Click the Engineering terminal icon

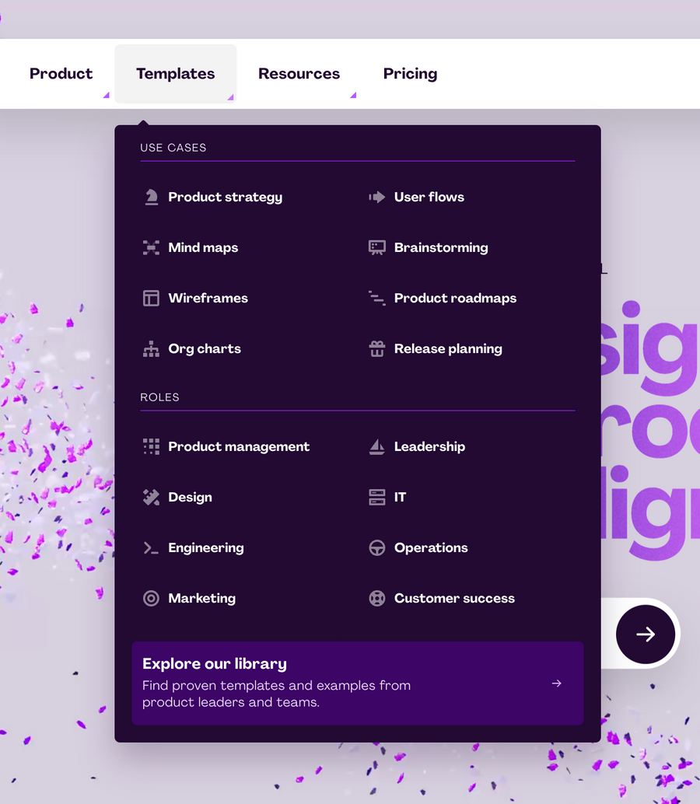(150, 547)
